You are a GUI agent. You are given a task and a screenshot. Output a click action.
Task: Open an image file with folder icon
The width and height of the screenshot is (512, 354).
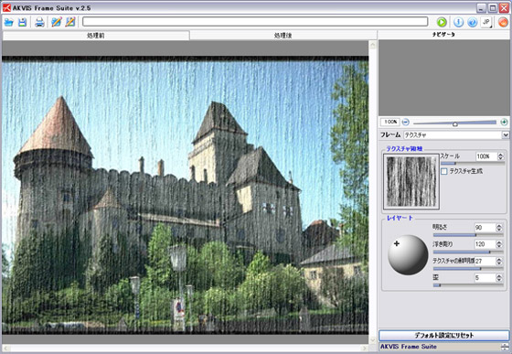(x=8, y=22)
